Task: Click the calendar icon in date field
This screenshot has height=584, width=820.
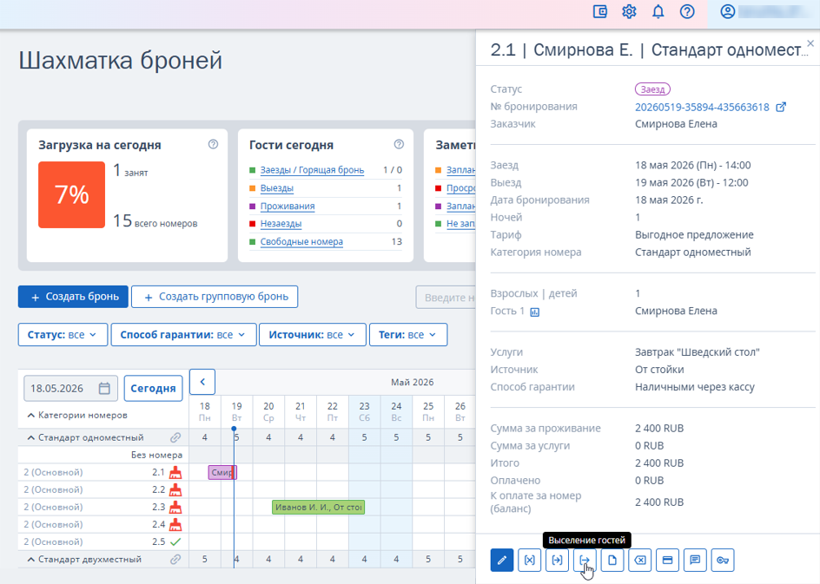Action: [x=104, y=388]
